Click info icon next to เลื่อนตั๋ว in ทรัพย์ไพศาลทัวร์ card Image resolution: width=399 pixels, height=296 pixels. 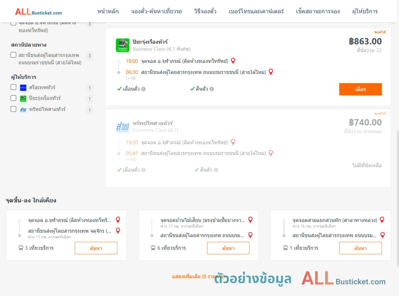[143, 170]
